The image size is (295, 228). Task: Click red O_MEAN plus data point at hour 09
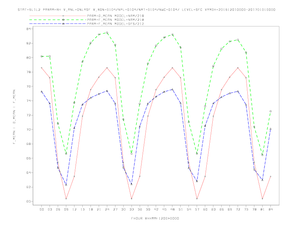click(66, 199)
